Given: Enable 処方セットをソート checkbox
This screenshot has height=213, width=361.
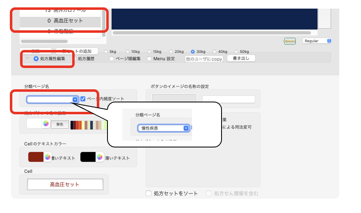Looking at the screenshot, I should click(149, 193).
